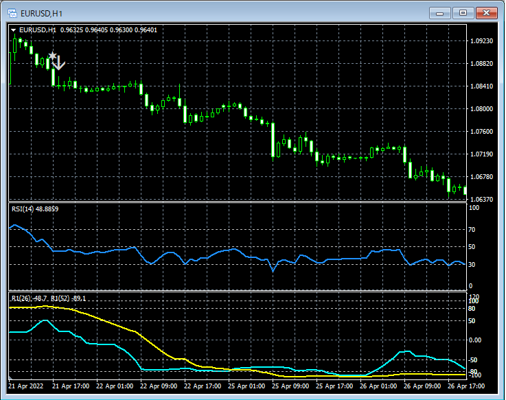The image size is (506, 400).
Task: Click the chart shift triangle on time axis
Action: click(10, 377)
